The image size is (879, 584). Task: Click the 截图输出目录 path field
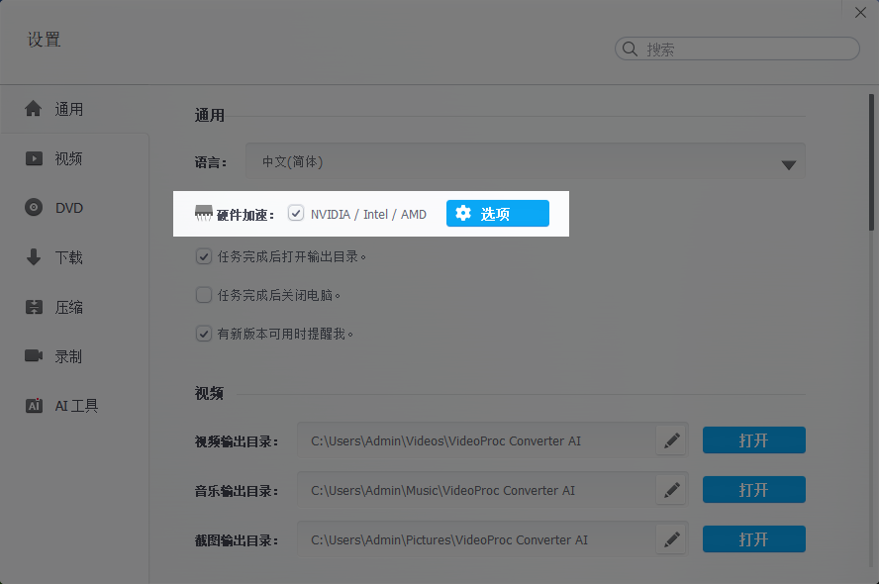[476, 539]
